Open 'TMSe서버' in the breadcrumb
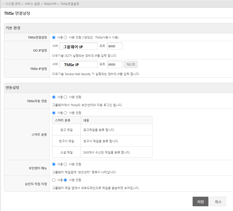 (x=50, y=4)
